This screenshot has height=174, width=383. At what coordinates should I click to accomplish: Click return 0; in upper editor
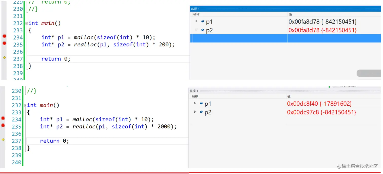56,59
